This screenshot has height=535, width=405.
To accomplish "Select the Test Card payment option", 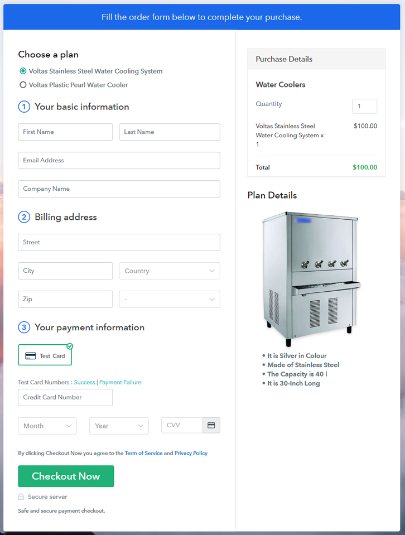I will point(45,355).
